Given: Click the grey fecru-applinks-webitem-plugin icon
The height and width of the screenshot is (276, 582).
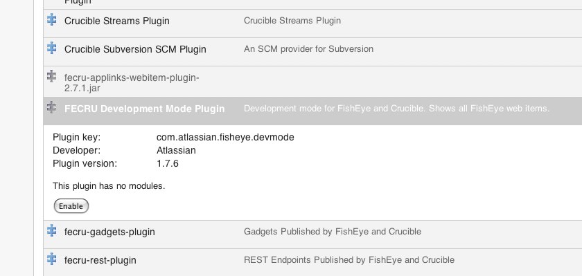Looking at the screenshot, I should click(51, 76).
